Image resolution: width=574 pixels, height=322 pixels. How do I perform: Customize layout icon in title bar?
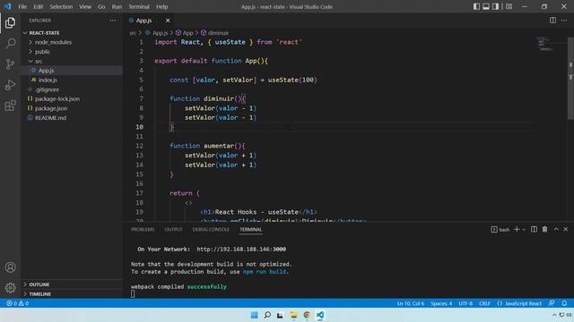point(509,6)
